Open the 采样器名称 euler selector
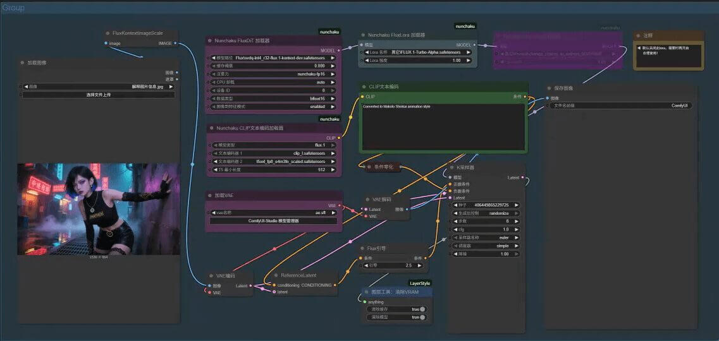The height and width of the screenshot is (341, 719). pyautogui.click(x=486, y=238)
